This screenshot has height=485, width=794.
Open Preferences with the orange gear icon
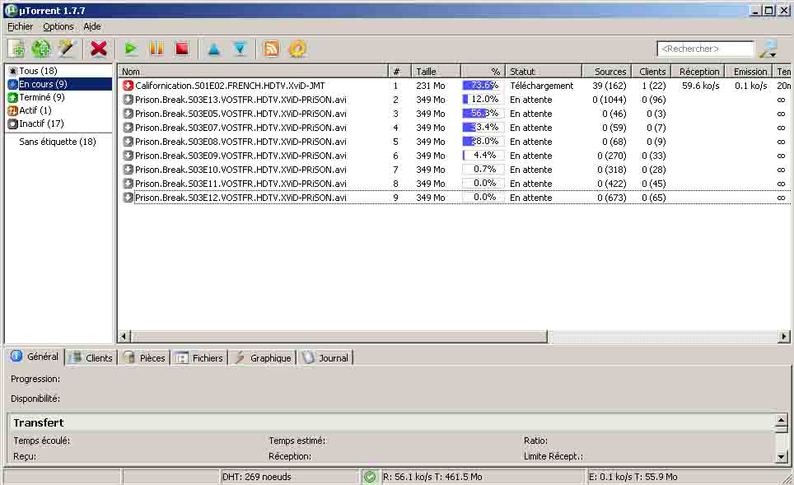pyautogui.click(x=297, y=49)
